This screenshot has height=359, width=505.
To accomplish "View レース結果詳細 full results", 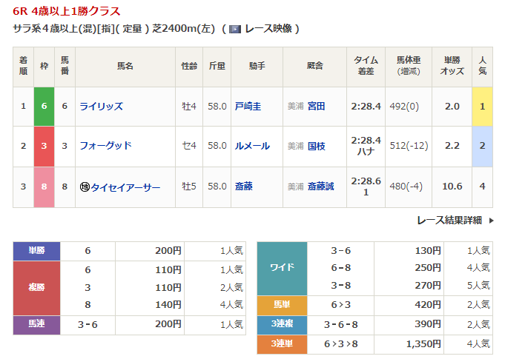I will 449,220.
